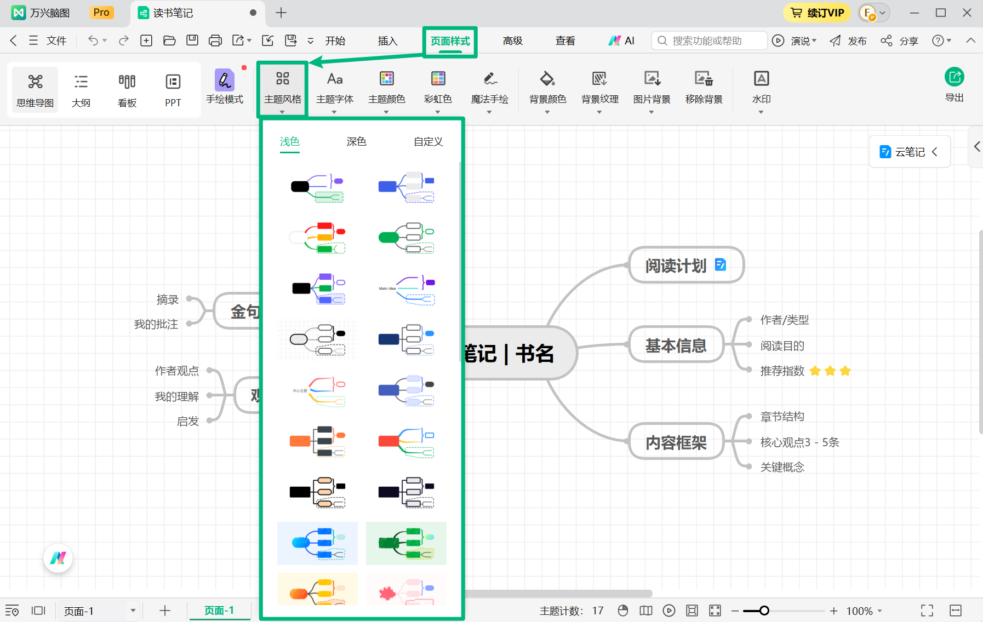The height and width of the screenshot is (622, 983).
Task: Select the 页面样式 page style tab
Action: pyautogui.click(x=450, y=42)
